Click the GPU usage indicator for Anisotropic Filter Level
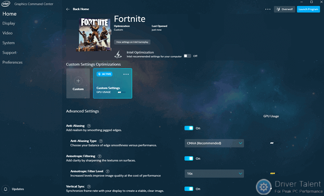 (x=273, y=173)
